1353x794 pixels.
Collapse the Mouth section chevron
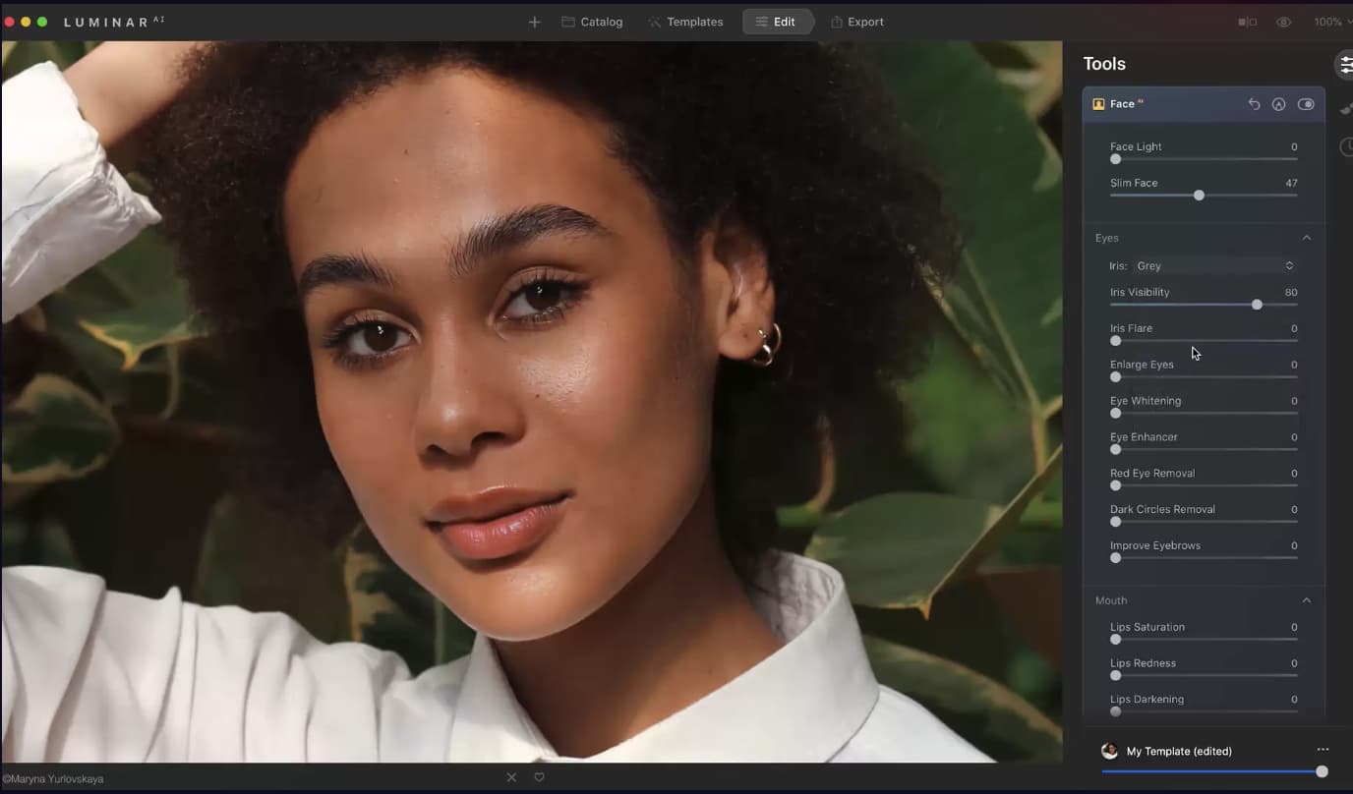tap(1307, 600)
